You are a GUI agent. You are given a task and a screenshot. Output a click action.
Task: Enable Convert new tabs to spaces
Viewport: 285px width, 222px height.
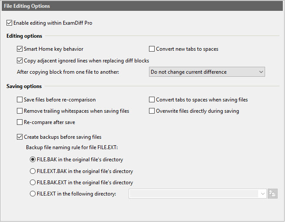coord(152,49)
